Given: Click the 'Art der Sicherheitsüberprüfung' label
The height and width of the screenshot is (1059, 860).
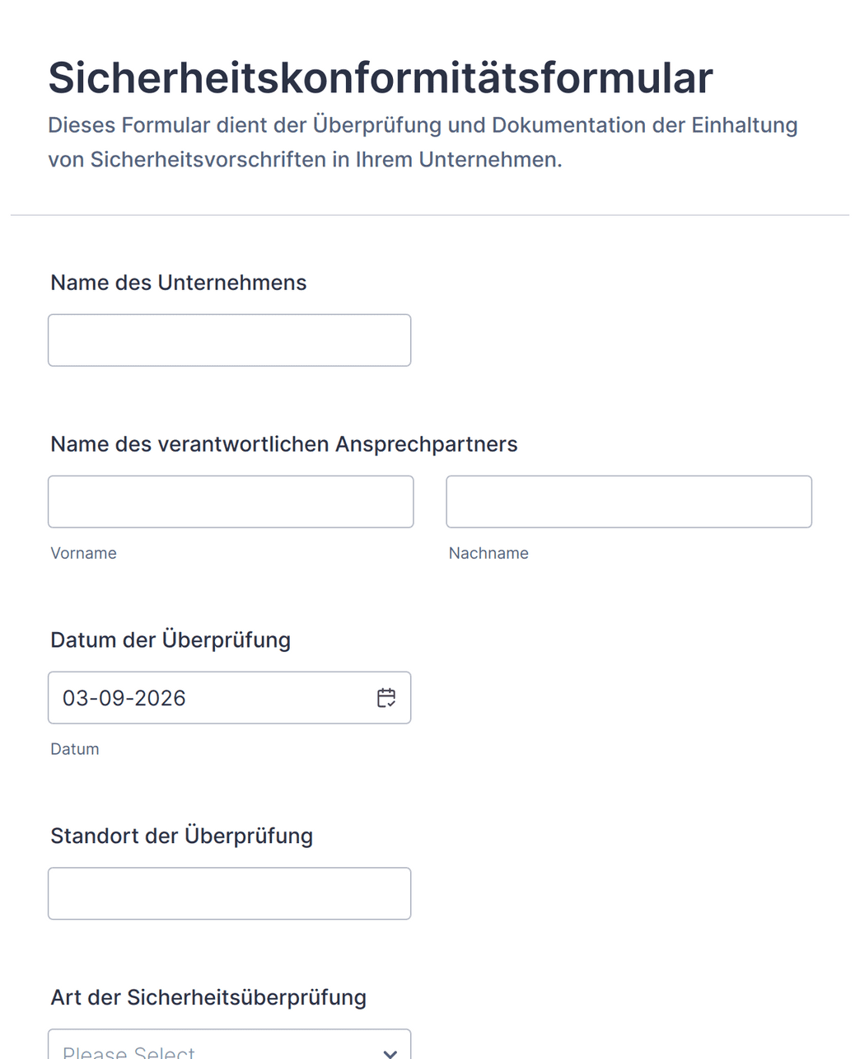Looking at the screenshot, I should point(208,997).
